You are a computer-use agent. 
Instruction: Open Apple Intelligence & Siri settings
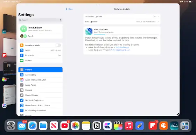tap(40, 80)
